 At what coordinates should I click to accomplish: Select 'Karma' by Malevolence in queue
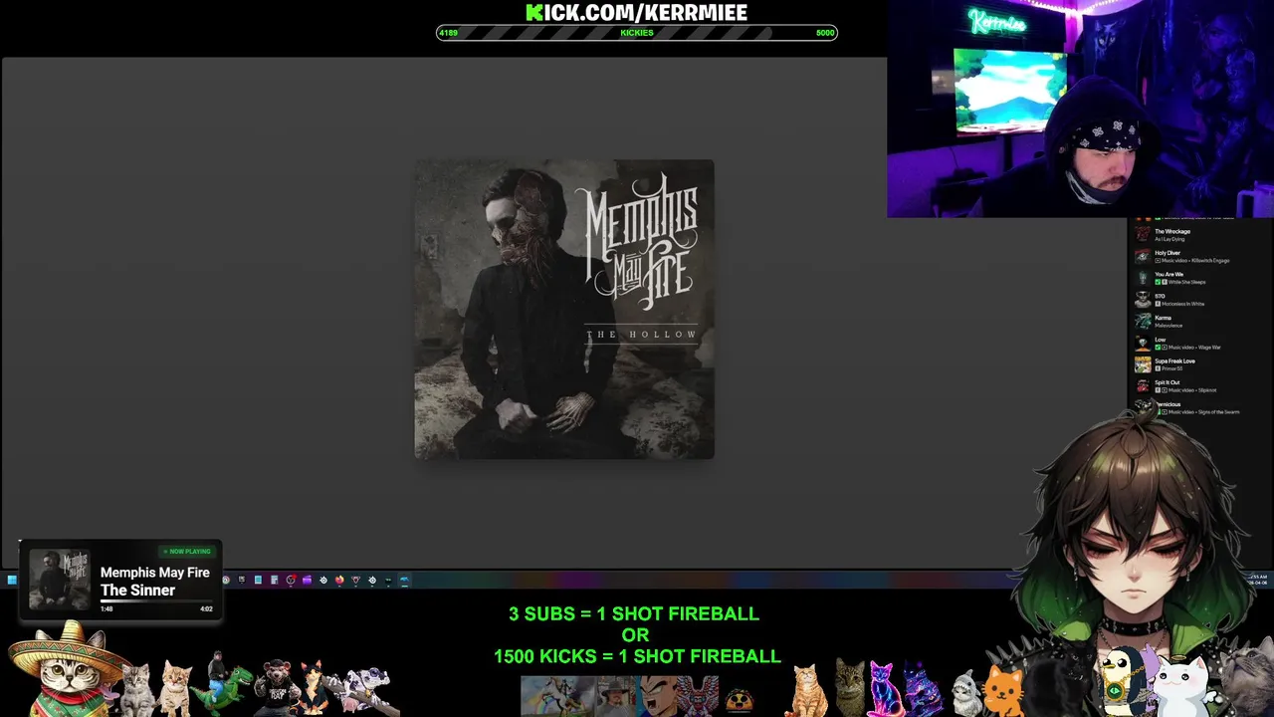point(1163,318)
